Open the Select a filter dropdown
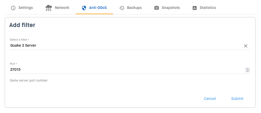261x113 pixels. coord(126,45)
